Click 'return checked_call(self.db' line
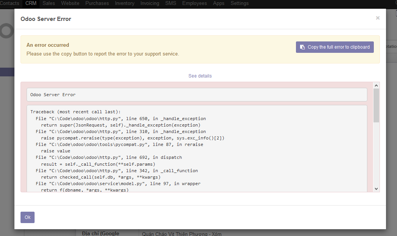Image resolution: width=397 pixels, height=236 pixels. (101, 177)
